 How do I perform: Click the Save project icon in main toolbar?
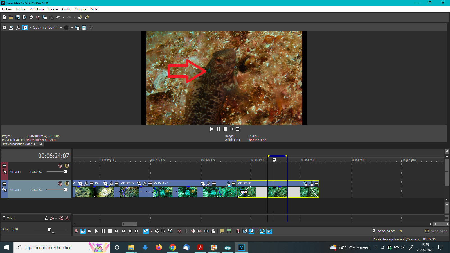[18, 17]
